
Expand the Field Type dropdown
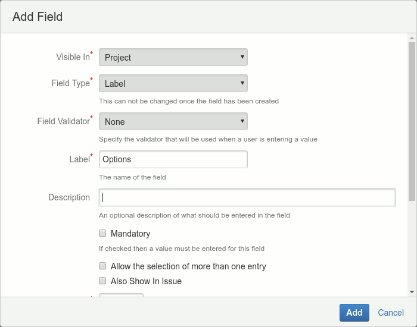[x=173, y=83]
